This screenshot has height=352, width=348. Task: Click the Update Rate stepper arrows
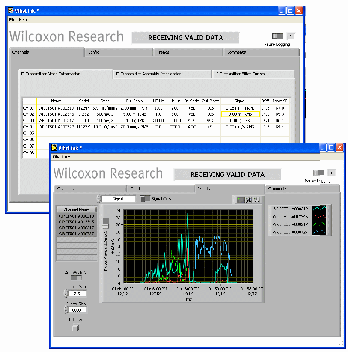pyautogui.click(x=65, y=294)
